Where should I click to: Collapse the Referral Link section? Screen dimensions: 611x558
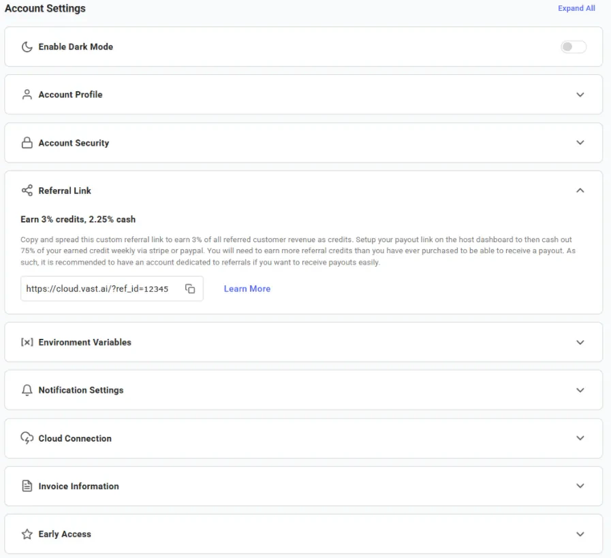(x=580, y=191)
